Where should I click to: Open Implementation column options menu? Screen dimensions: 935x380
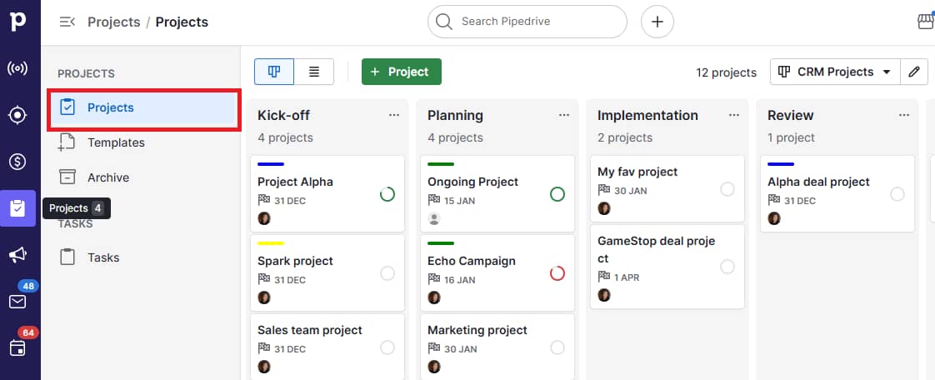[734, 115]
